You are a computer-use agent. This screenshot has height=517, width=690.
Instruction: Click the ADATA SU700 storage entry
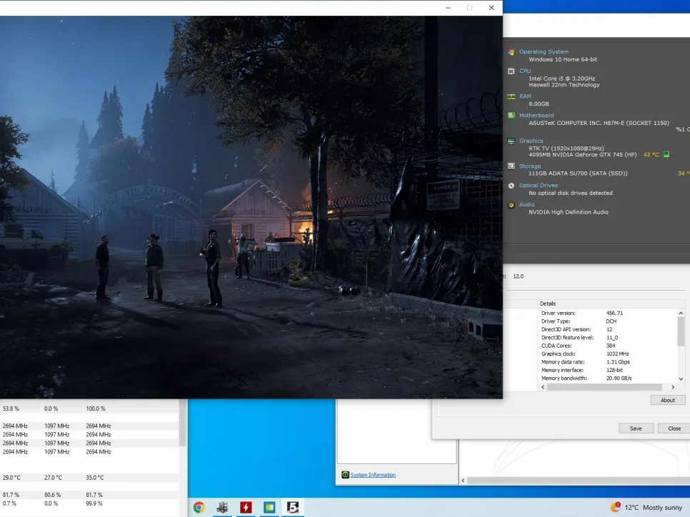tap(578, 173)
